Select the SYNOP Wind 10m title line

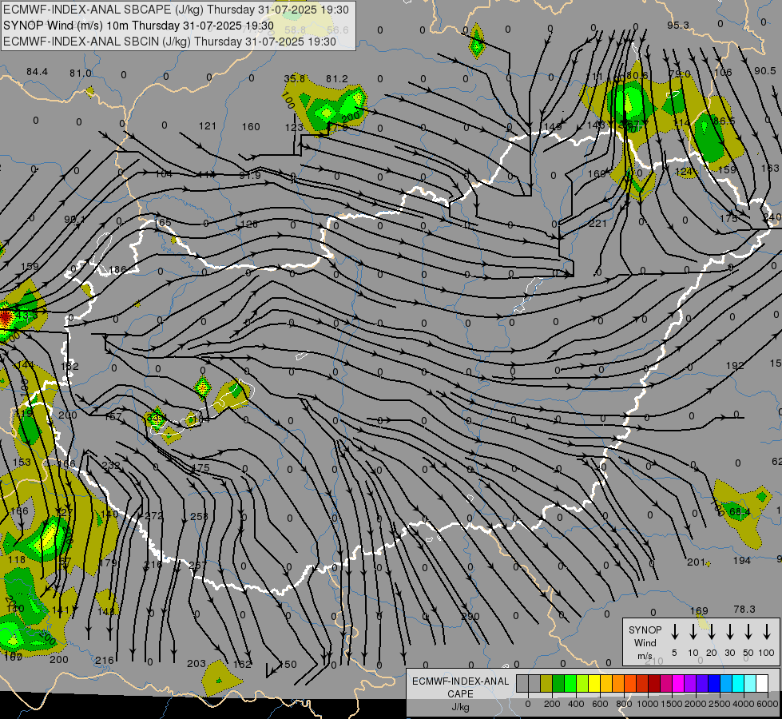[x=138, y=26]
